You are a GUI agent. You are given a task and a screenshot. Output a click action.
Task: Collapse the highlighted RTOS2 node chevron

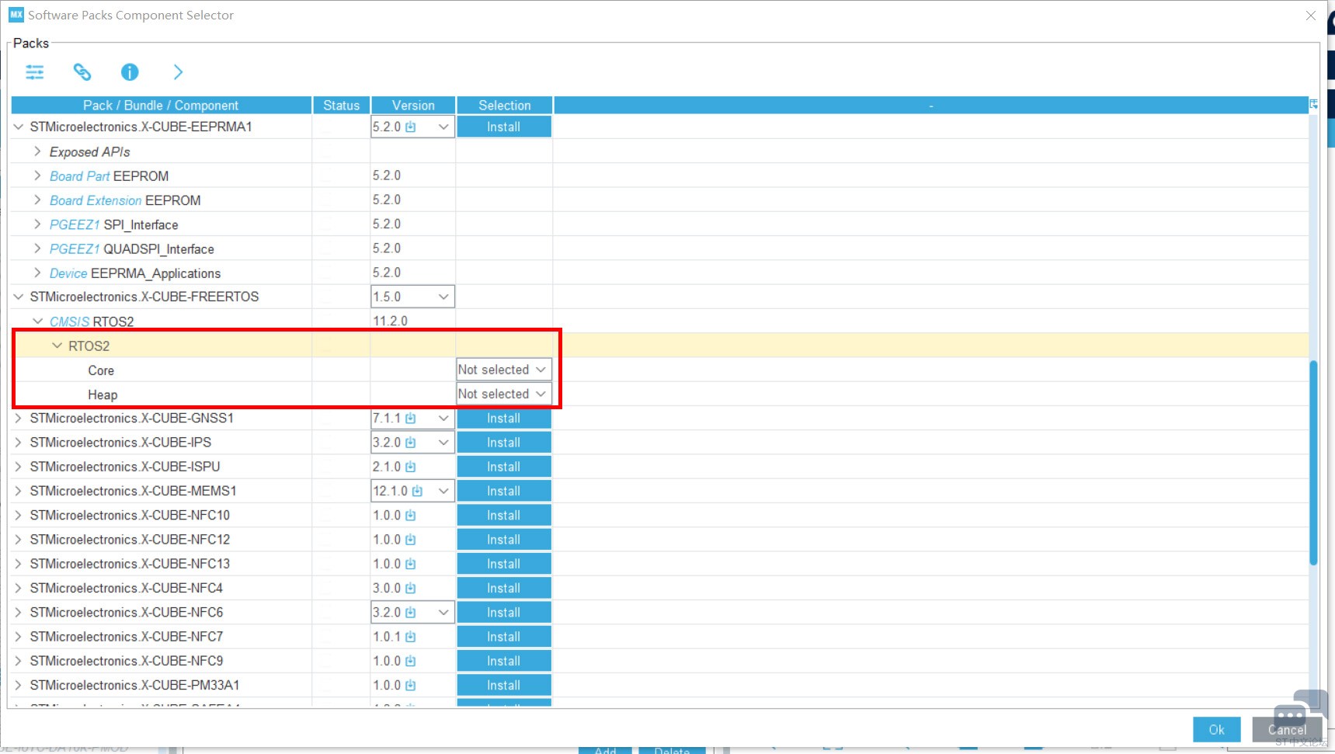pos(57,346)
